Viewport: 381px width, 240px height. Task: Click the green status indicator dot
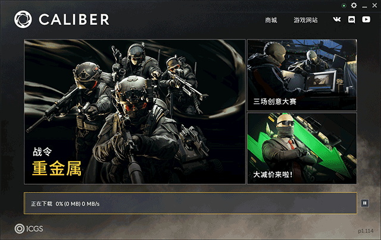[x=344, y=5]
